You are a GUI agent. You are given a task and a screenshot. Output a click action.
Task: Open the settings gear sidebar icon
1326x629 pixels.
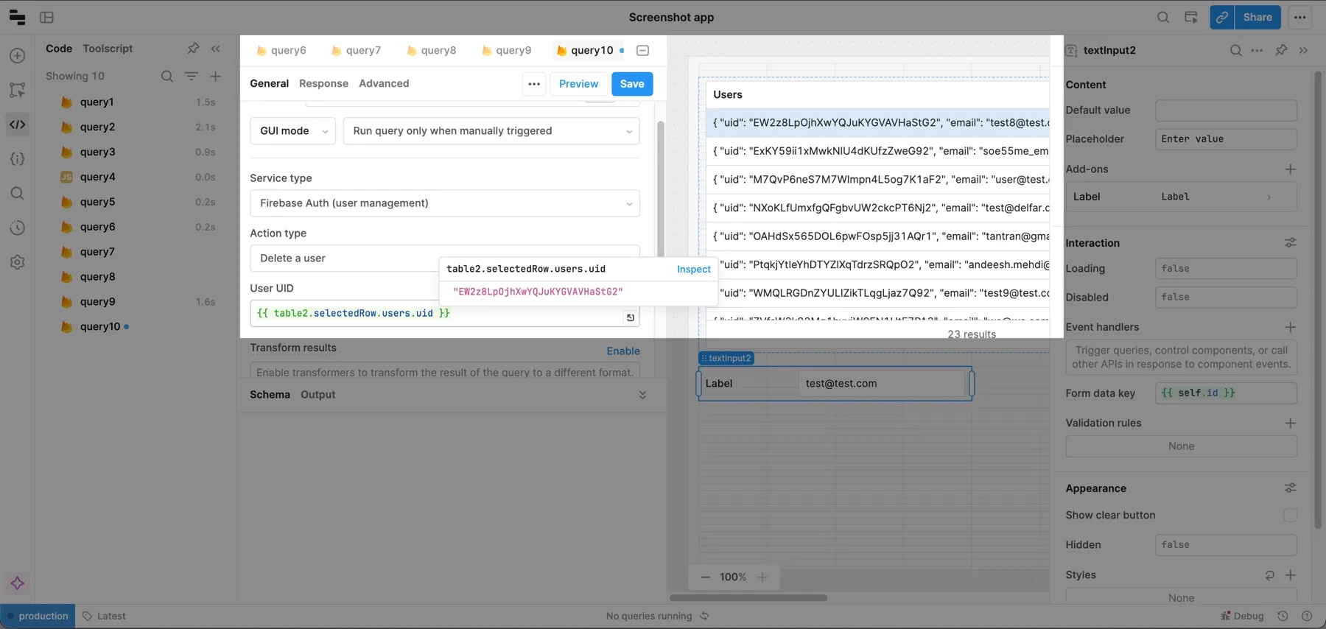coord(18,262)
